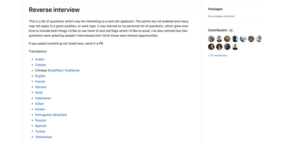Screen dimensions: 286x144
Task: Open the Italian translation link
Action: point(39,104)
